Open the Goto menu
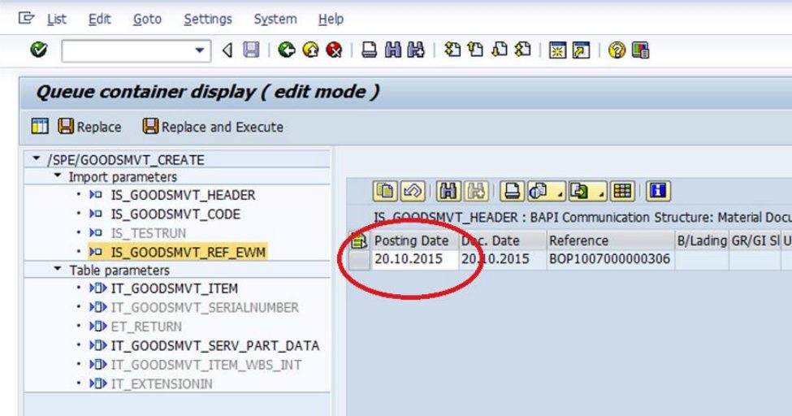The height and width of the screenshot is (416, 792). click(146, 19)
